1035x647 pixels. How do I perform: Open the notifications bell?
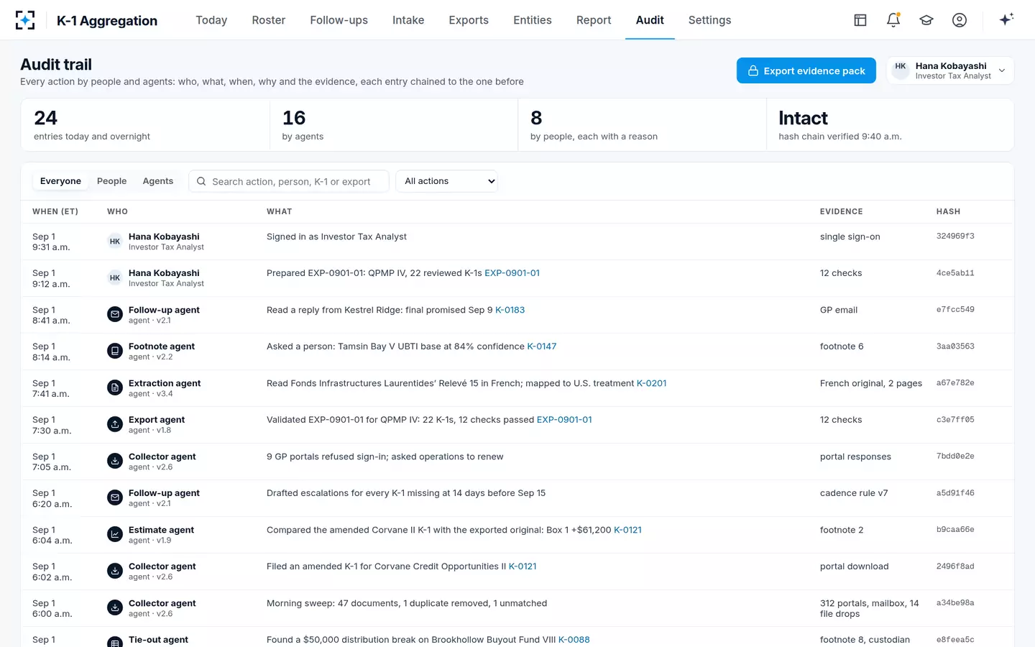point(893,20)
